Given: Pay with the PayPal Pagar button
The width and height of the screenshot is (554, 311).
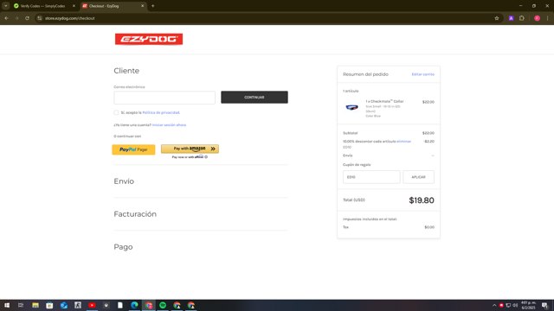Looking at the screenshot, I should pos(133,149).
